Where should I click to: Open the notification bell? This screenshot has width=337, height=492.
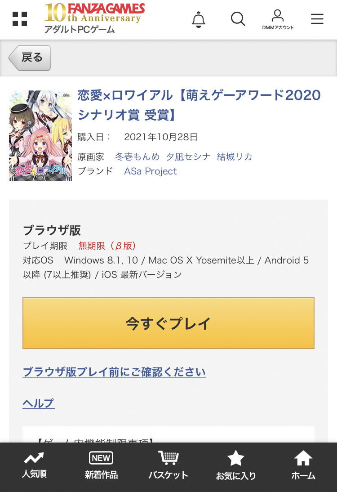click(x=198, y=19)
